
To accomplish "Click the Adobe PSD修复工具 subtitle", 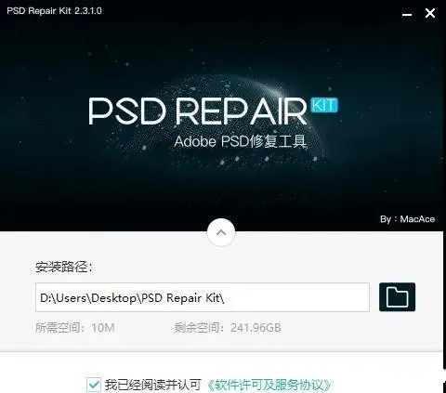I will (241, 141).
